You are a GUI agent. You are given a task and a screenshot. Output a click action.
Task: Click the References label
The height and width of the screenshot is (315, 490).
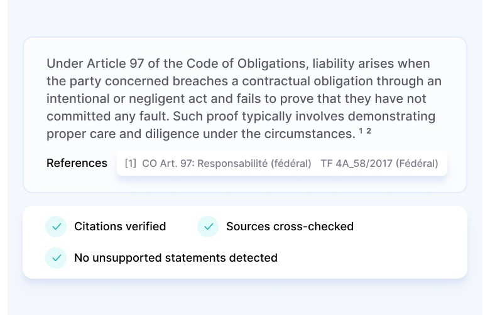tap(77, 163)
